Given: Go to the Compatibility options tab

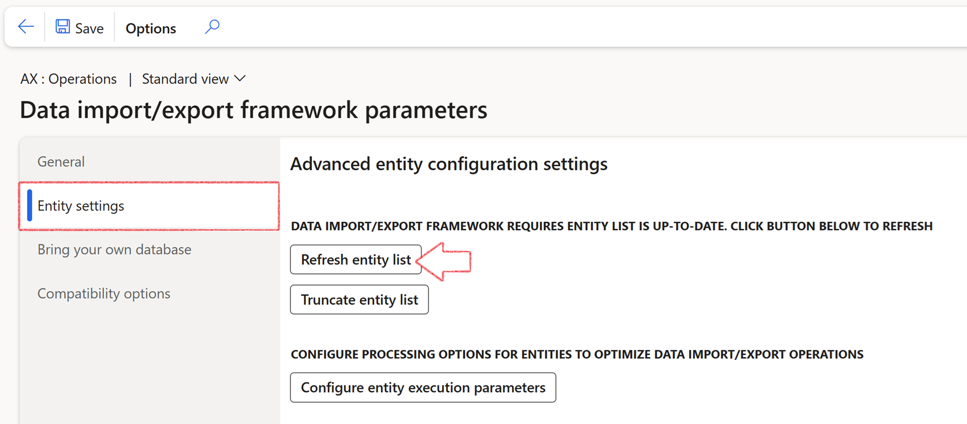Looking at the screenshot, I should [x=104, y=294].
